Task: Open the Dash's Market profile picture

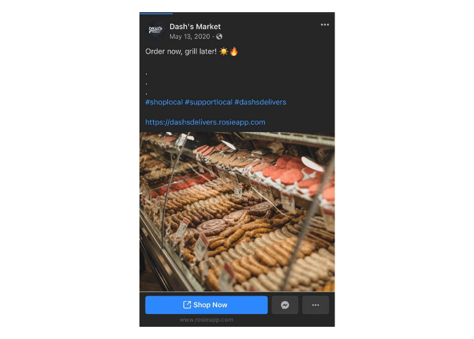Action: coord(156,30)
